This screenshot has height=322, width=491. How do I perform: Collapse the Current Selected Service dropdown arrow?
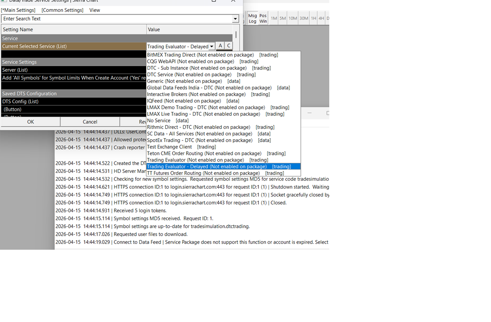point(212,46)
